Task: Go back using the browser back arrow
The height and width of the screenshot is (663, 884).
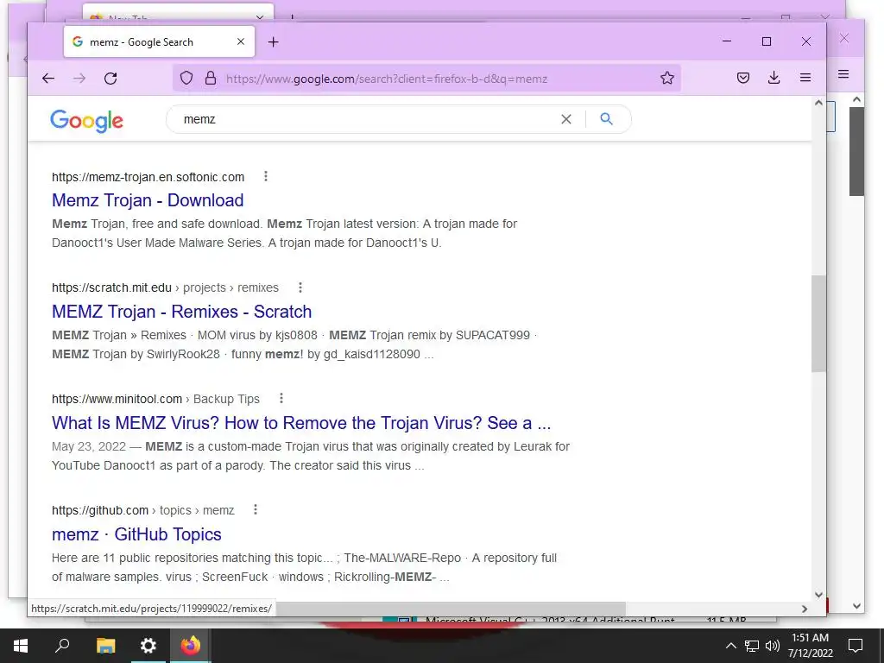Action: (x=48, y=79)
